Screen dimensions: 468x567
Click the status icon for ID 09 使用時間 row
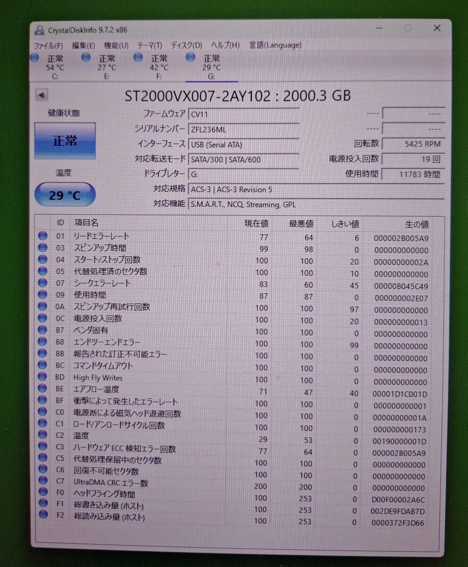pos(43,294)
